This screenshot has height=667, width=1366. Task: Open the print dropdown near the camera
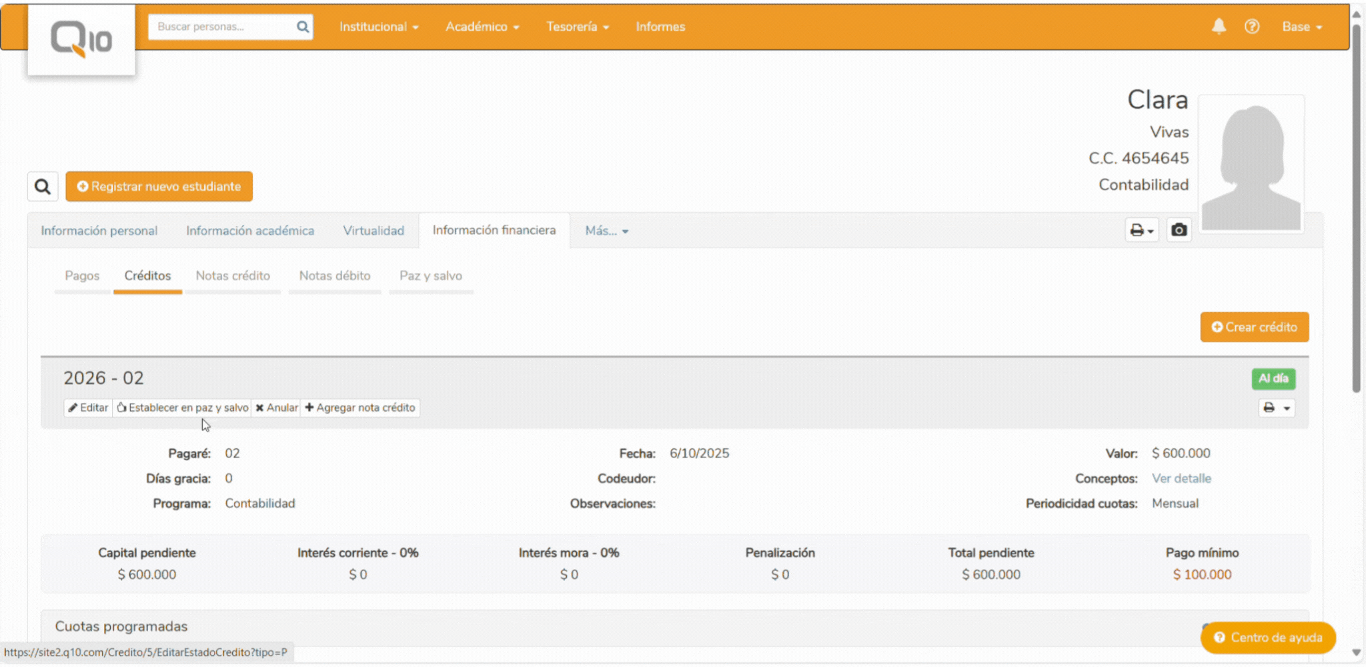1141,230
